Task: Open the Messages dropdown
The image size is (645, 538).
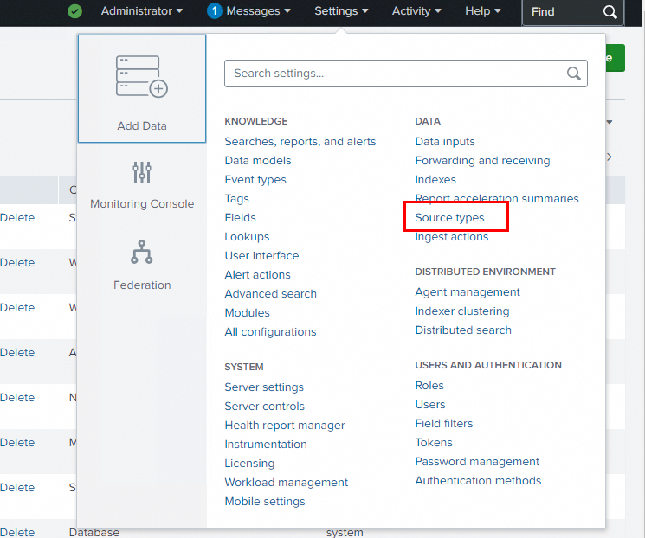Action: coord(258,11)
